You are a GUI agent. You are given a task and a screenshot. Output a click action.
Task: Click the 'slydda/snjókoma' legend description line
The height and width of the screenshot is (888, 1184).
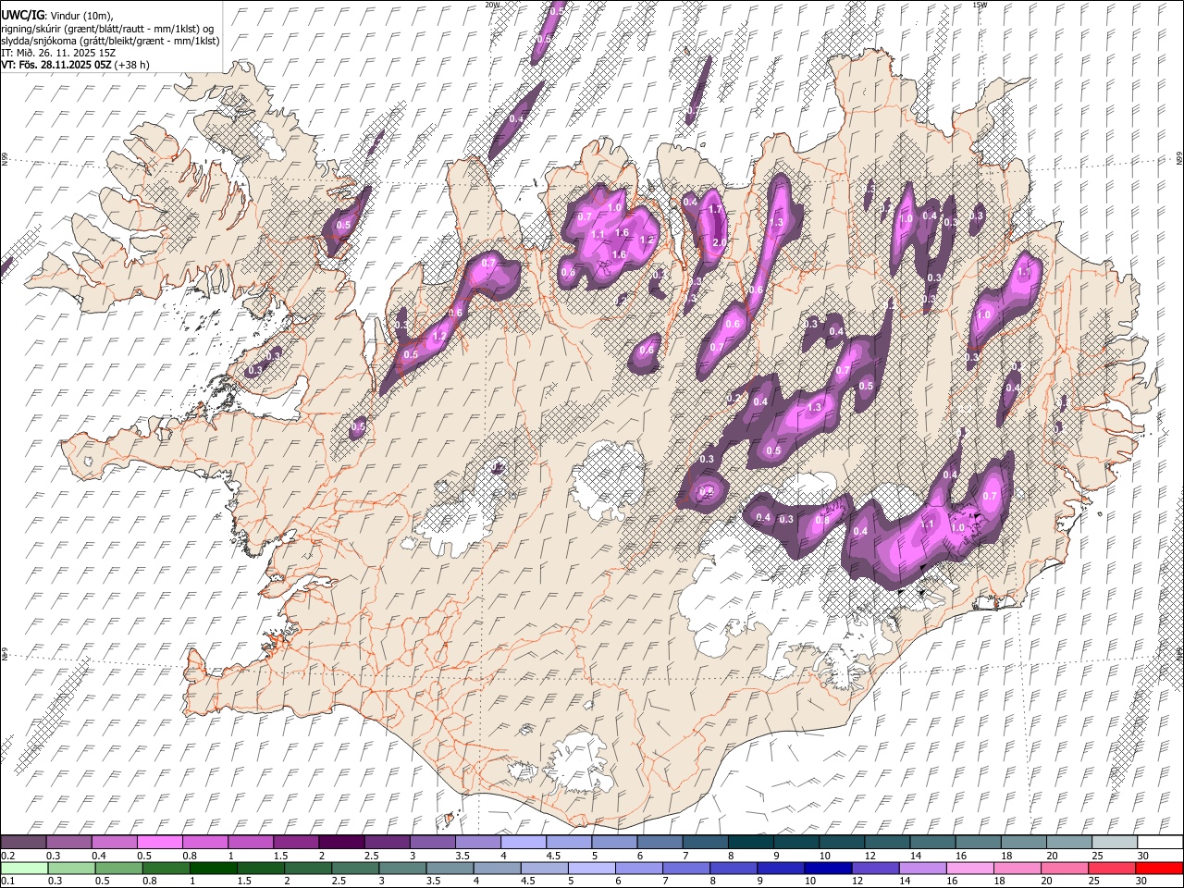(x=110, y=41)
